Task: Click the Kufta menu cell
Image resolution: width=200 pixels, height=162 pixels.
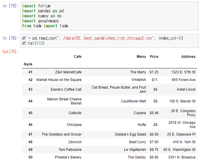Action: click(x=142, y=125)
